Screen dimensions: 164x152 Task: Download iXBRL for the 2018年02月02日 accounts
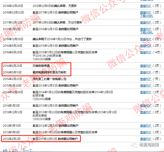[147, 16]
